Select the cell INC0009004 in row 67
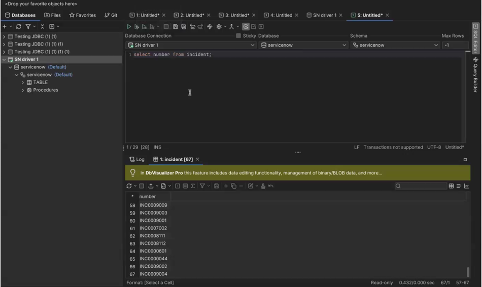Viewport: 482px width, 287px height. pyautogui.click(x=153, y=274)
